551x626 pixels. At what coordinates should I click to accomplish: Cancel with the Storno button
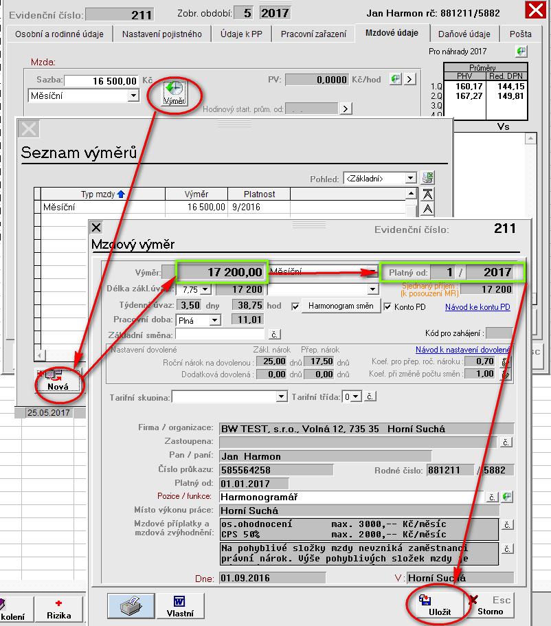(491, 605)
